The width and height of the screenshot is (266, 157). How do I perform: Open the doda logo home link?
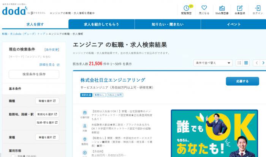click(x=14, y=11)
